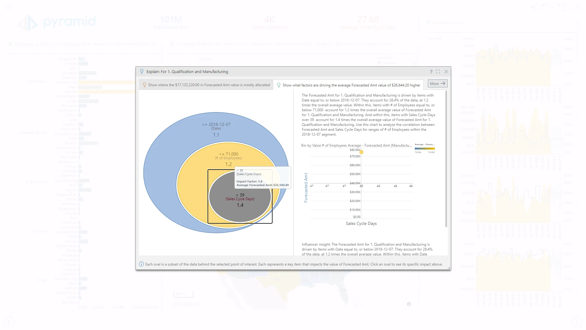This screenshot has width=586, height=330.
Task: Click the info icon in the dialog footer
Action: pos(141,264)
